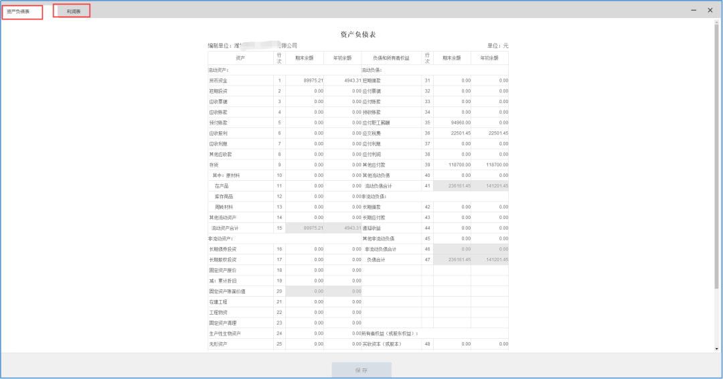Click the 保存 button
This screenshot has height=379, width=723.
click(361, 370)
